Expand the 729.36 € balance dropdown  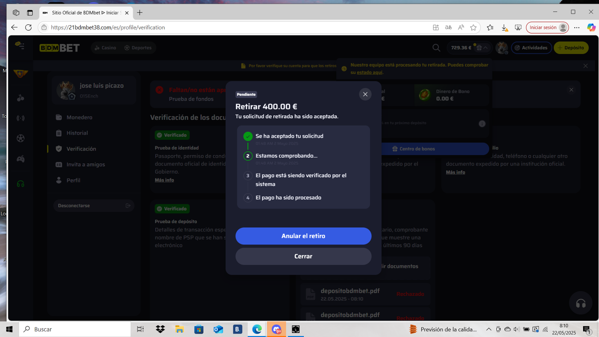click(x=486, y=48)
